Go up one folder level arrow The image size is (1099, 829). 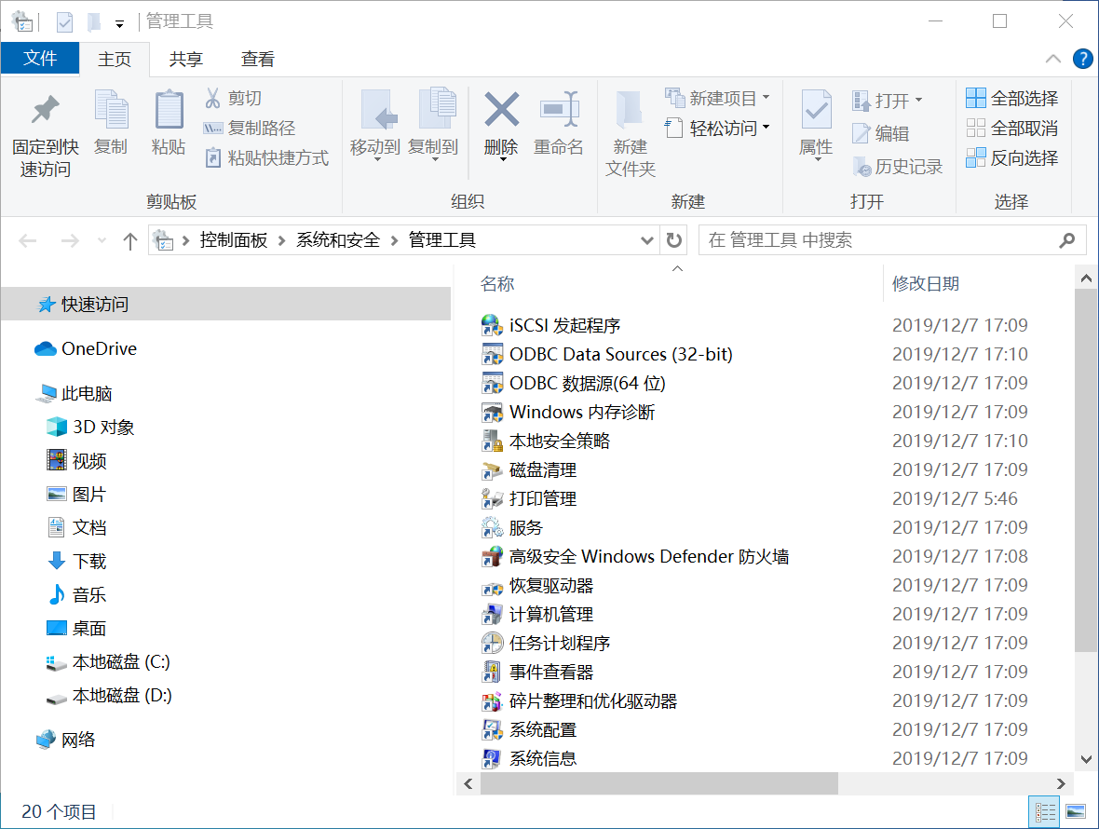[x=130, y=241]
